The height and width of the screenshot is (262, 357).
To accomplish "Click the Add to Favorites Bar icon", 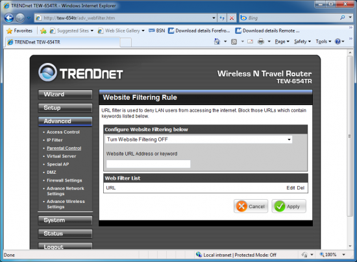I will point(43,30).
